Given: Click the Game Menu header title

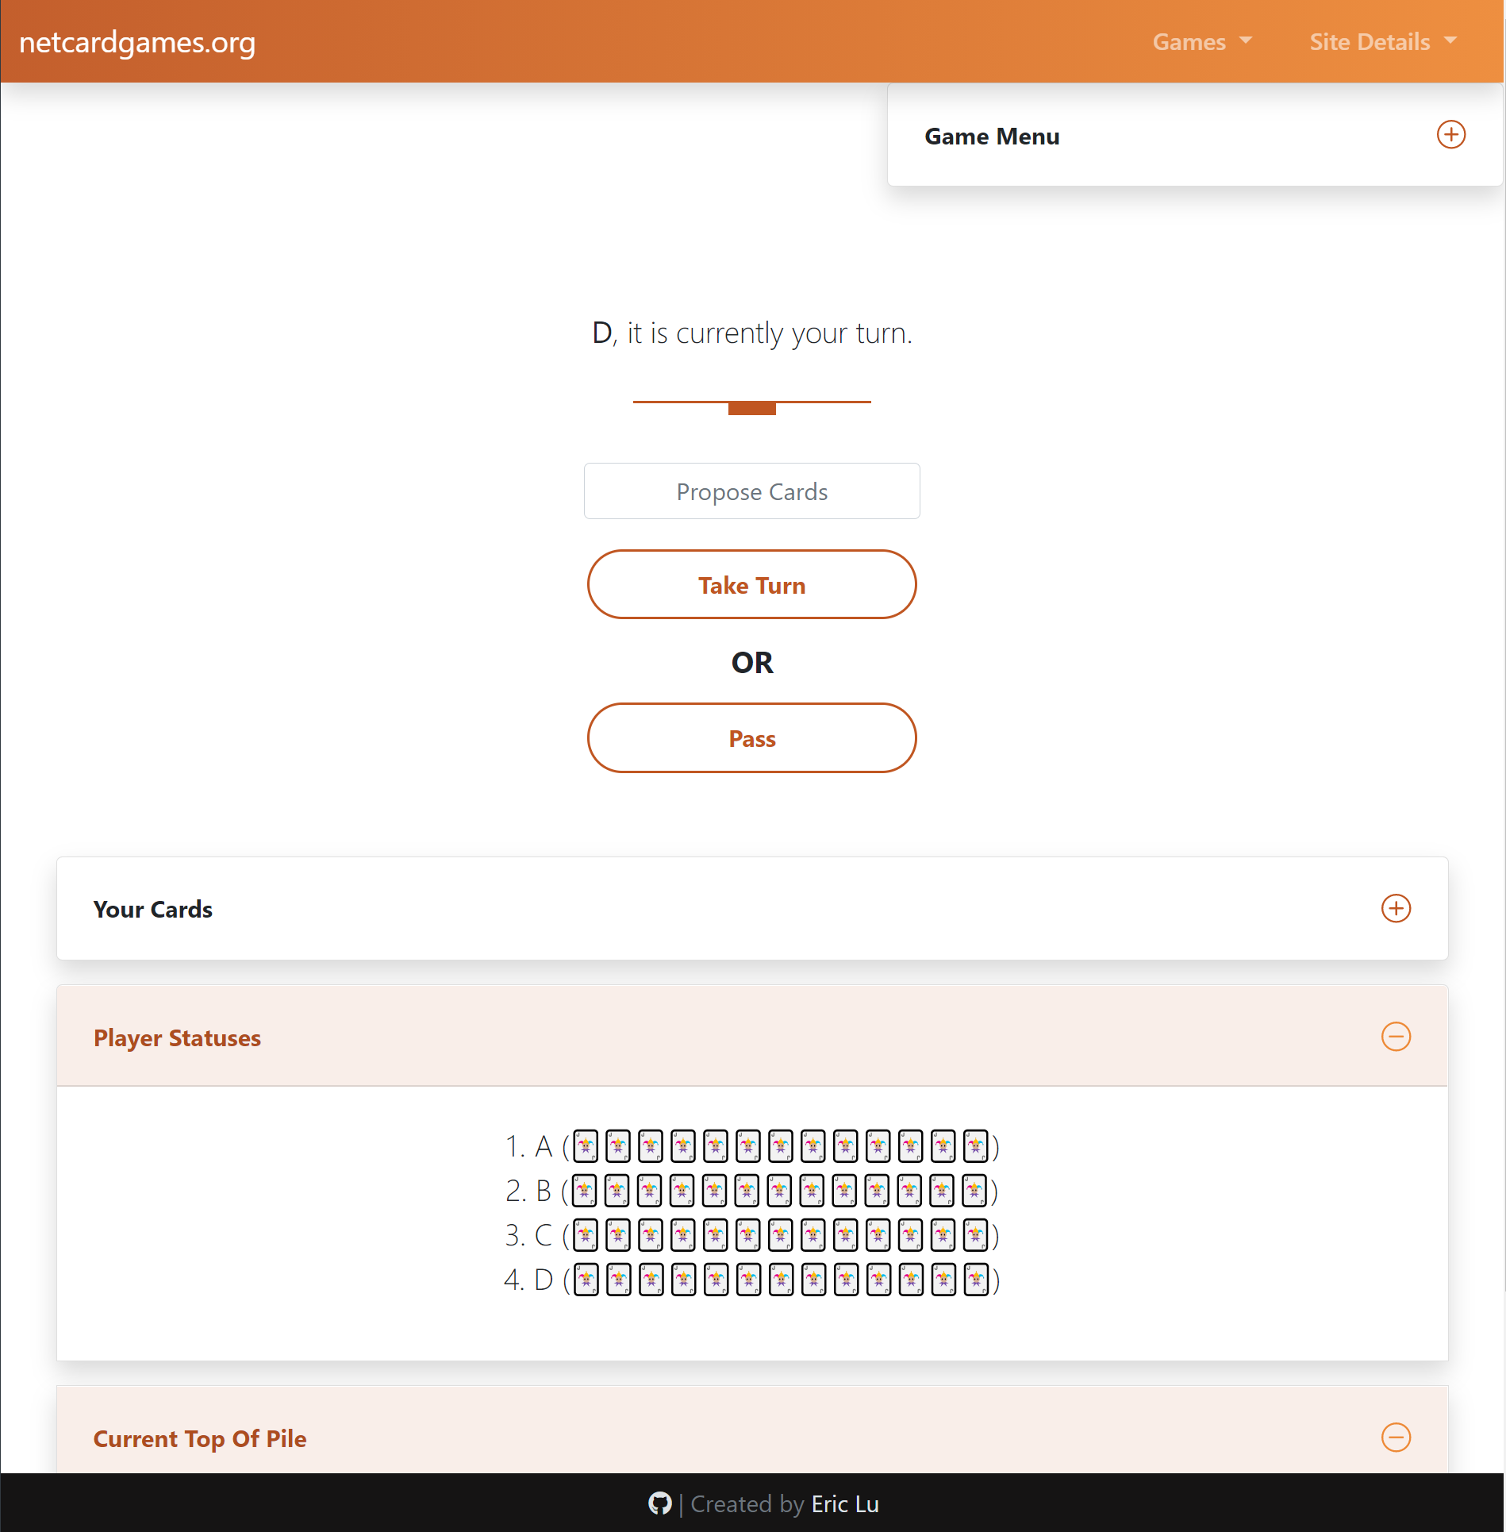Looking at the screenshot, I should coord(992,136).
